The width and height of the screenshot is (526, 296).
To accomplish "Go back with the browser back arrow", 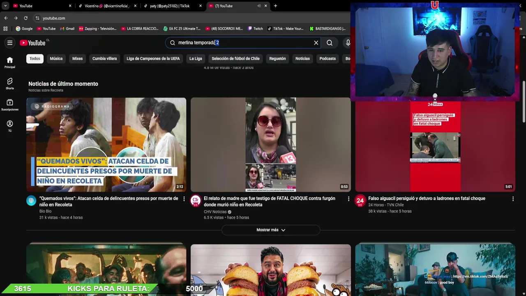I will pos(6,18).
